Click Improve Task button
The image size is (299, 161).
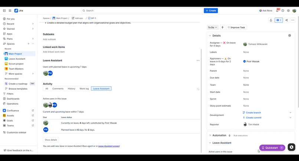pyautogui.click(x=236, y=28)
